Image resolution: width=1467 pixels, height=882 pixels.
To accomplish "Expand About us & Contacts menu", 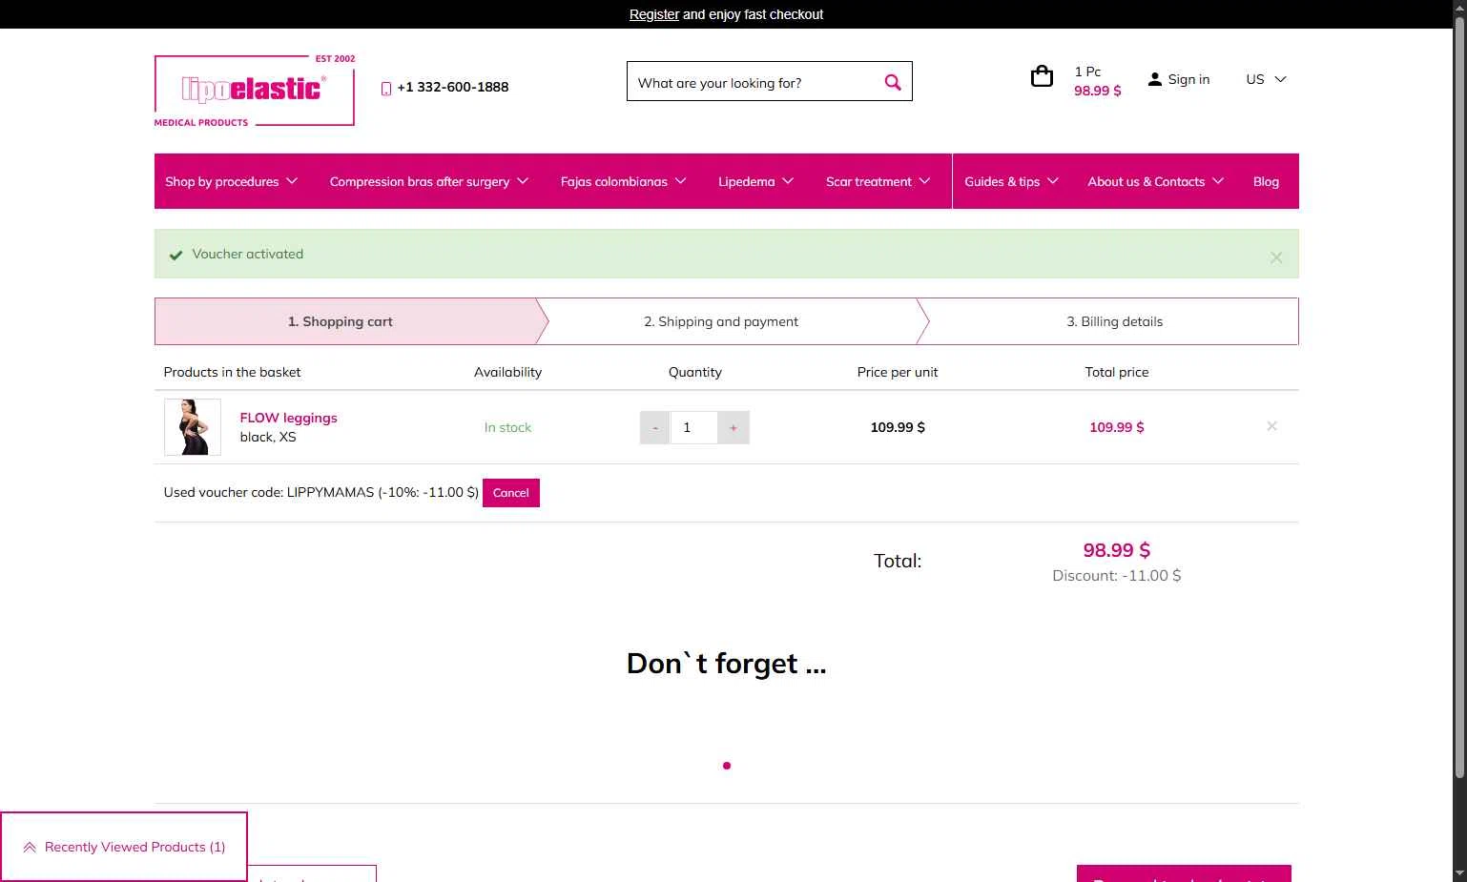I will 1155,181.
